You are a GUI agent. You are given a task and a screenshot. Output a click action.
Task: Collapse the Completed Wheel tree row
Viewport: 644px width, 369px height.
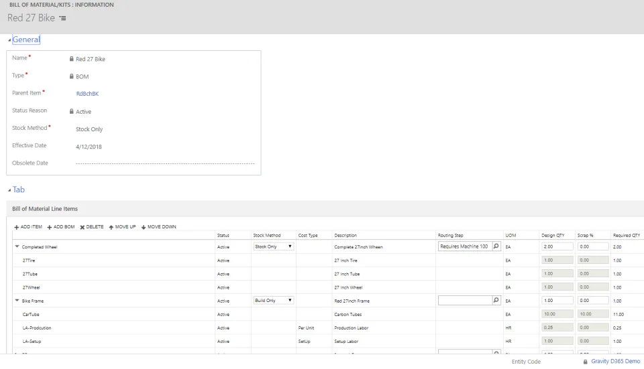(17, 246)
